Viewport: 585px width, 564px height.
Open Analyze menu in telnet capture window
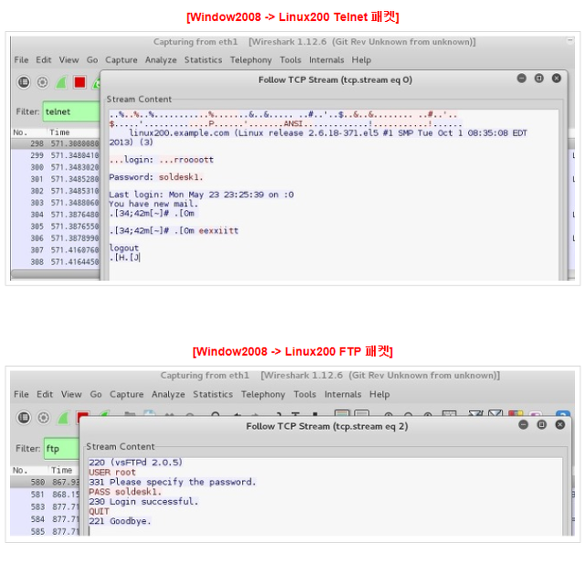tap(161, 60)
